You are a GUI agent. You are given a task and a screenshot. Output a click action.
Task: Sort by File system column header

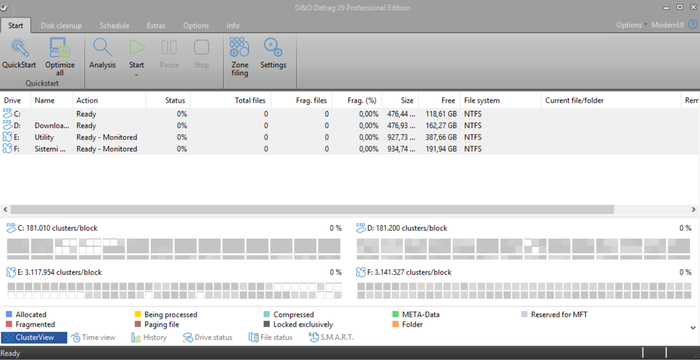pyautogui.click(x=500, y=100)
